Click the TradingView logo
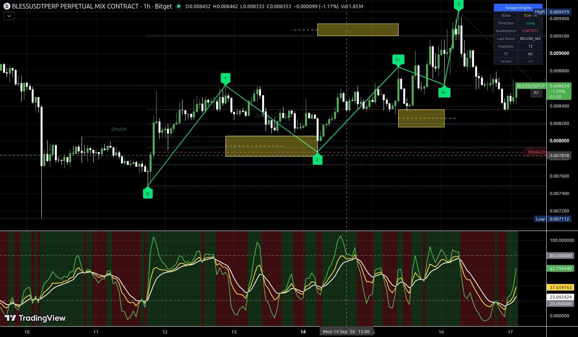Image resolution: width=578 pixels, height=337 pixels. [35, 318]
